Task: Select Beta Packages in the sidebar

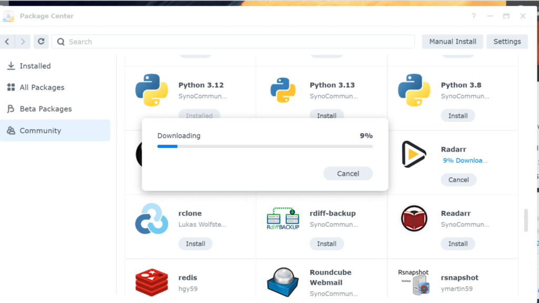Action: point(45,109)
